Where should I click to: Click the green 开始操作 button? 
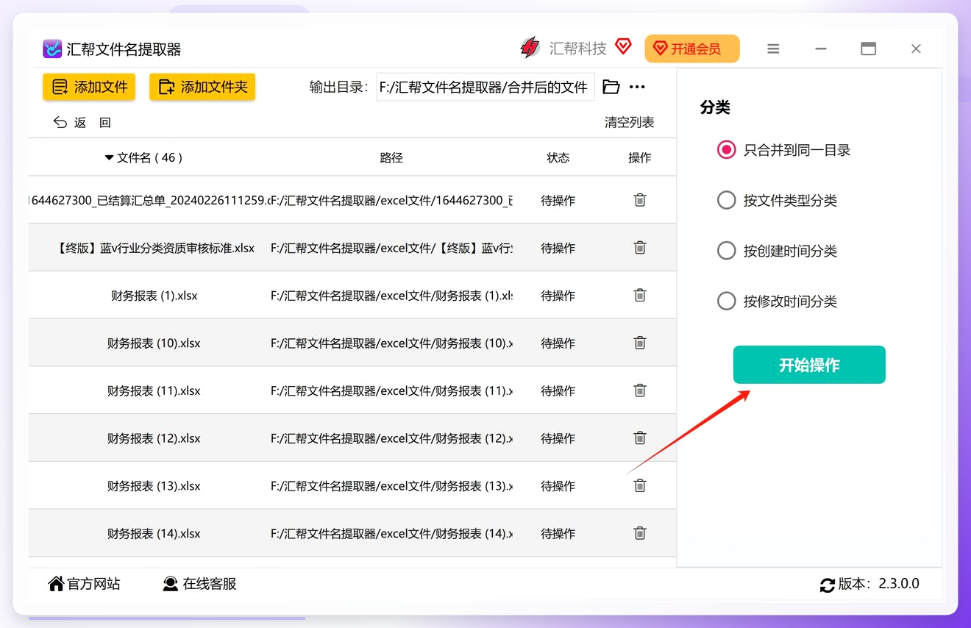coord(809,365)
